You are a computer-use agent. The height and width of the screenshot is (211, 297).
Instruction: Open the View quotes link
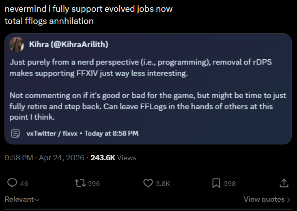click(x=264, y=199)
